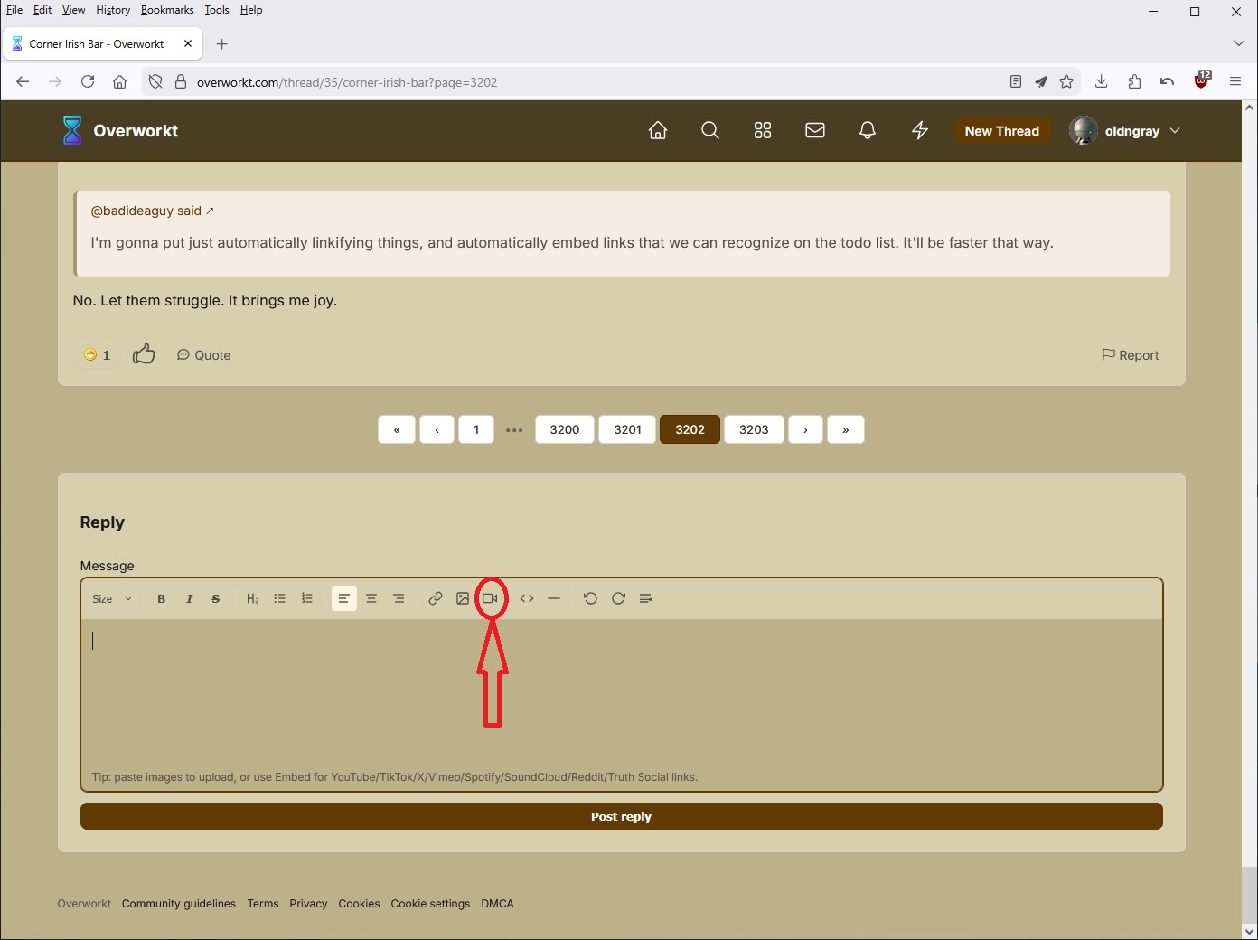Click the video embed icon in editor toolbar
Screen dimensions: 1258x940
pos(490,598)
